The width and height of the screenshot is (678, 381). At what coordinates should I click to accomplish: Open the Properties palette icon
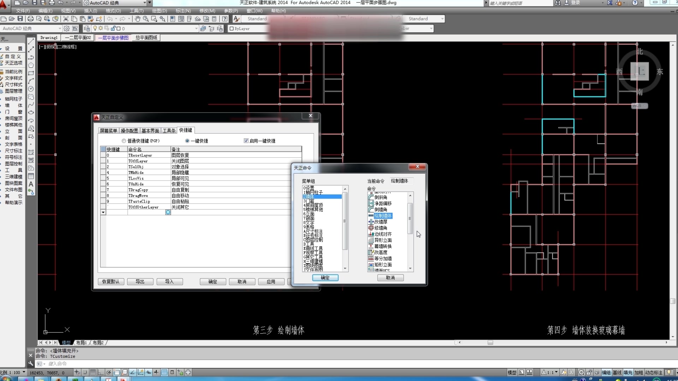tap(173, 19)
